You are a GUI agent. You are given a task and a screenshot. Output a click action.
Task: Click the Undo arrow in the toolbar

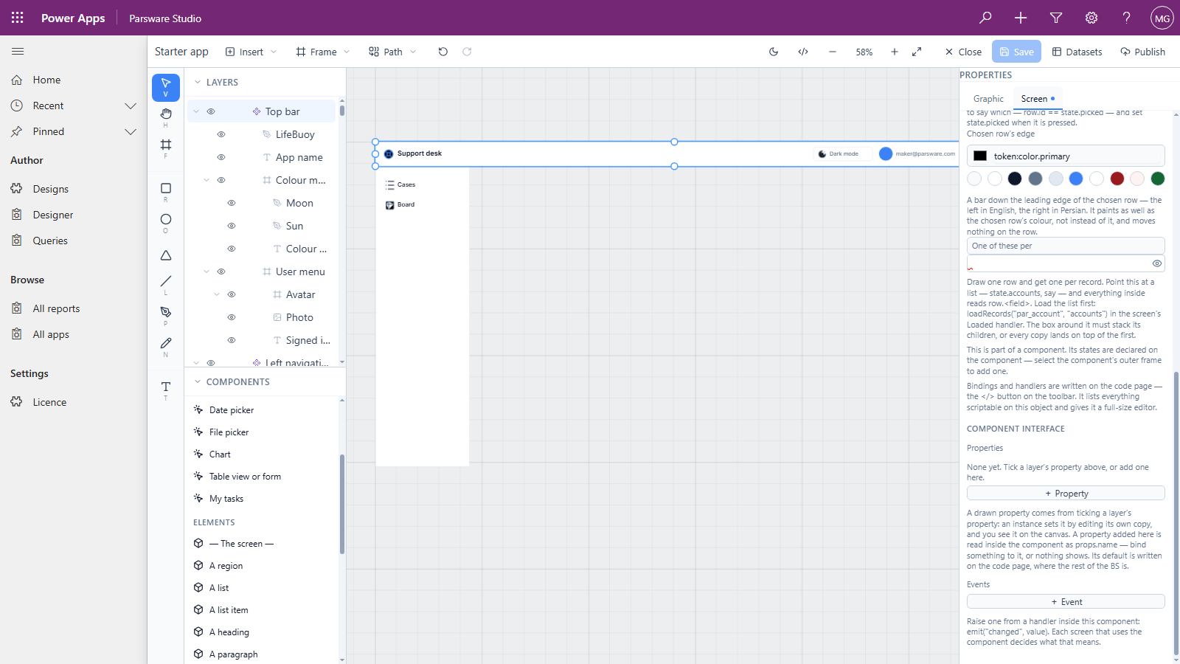[442, 52]
